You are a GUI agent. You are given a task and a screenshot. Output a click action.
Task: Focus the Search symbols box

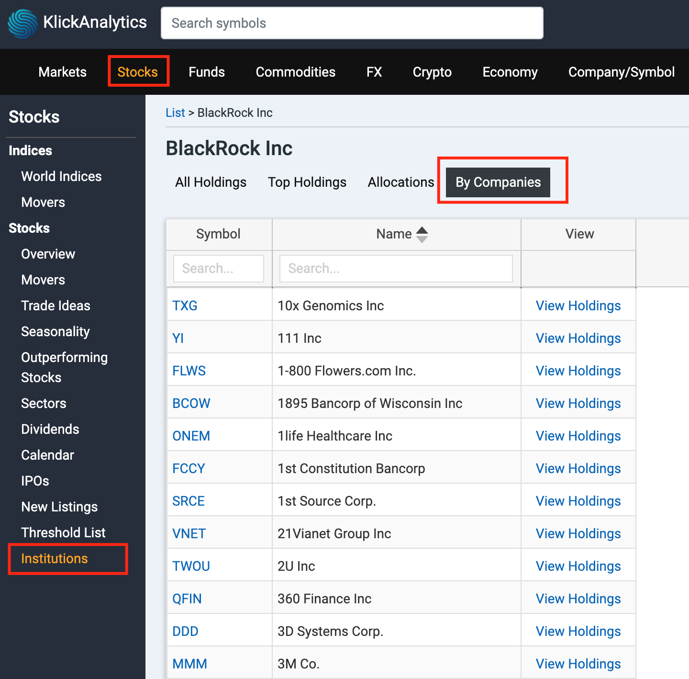[352, 23]
